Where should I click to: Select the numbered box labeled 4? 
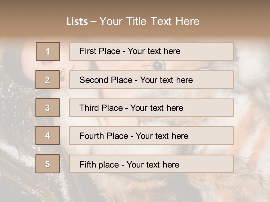pyautogui.click(x=48, y=136)
